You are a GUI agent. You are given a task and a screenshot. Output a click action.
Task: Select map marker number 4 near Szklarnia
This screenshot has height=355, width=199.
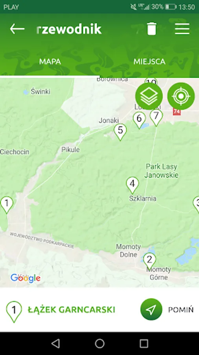coord(133,185)
